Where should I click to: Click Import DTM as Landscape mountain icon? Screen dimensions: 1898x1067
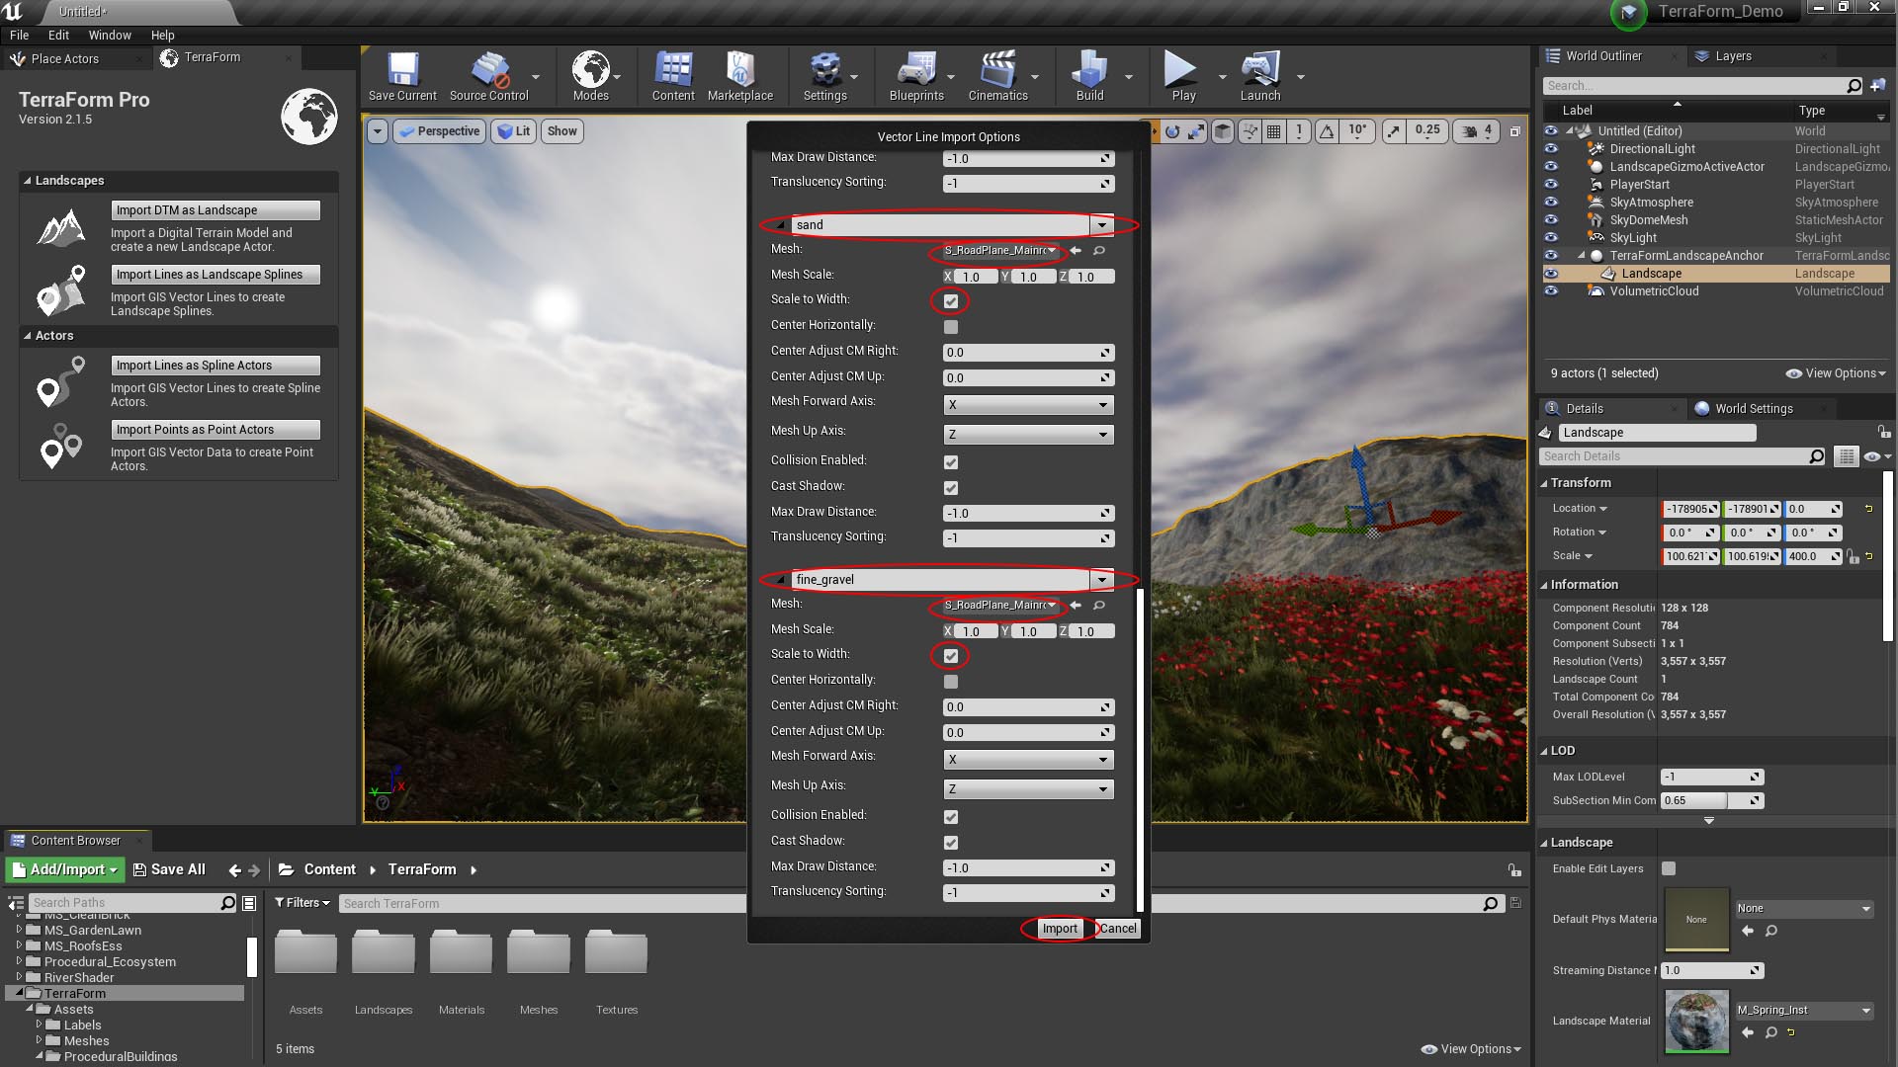point(61,227)
